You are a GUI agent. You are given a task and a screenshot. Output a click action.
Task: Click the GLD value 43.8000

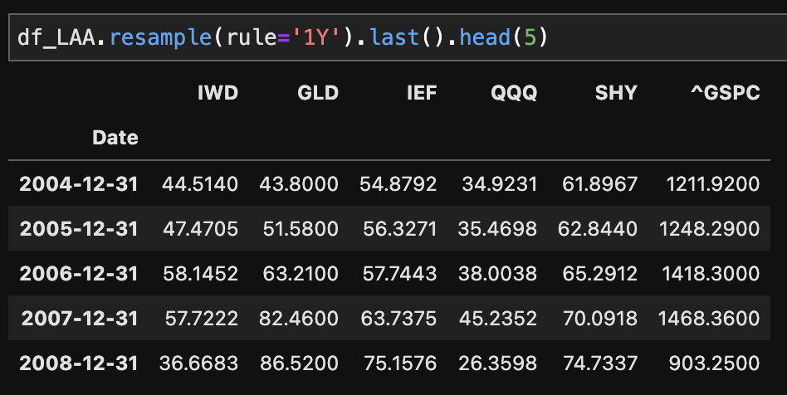(299, 184)
